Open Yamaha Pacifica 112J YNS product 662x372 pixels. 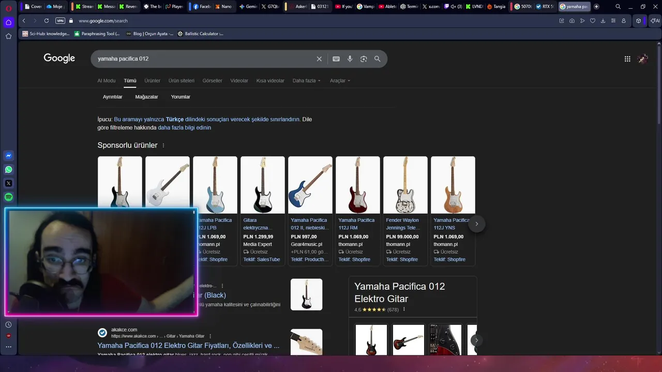tap(453, 211)
